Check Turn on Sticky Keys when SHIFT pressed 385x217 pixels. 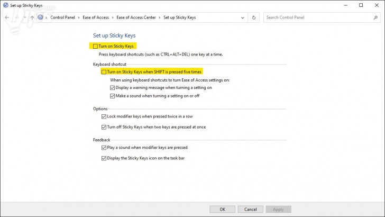[104, 72]
